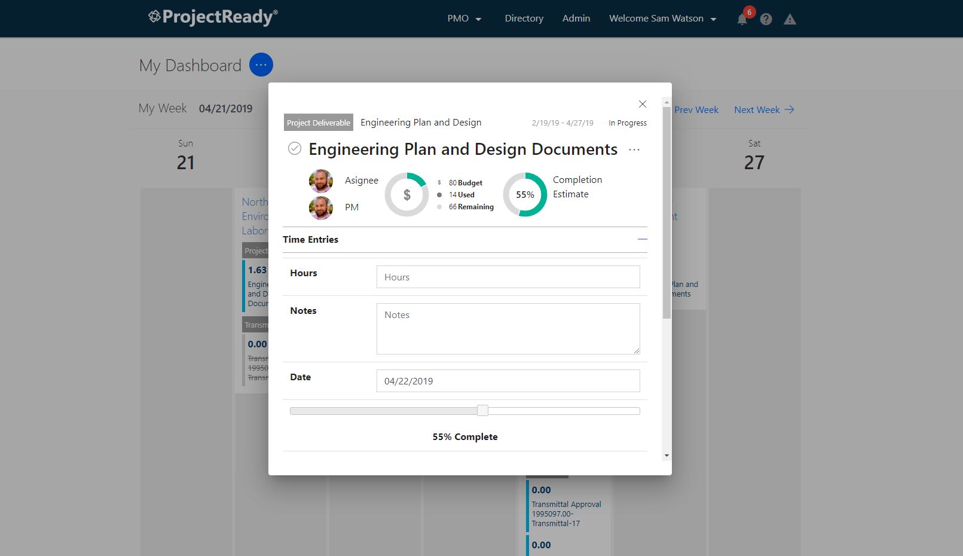Click the Completion Estimate label
Viewport: 963px width, 556px height.
click(x=577, y=187)
